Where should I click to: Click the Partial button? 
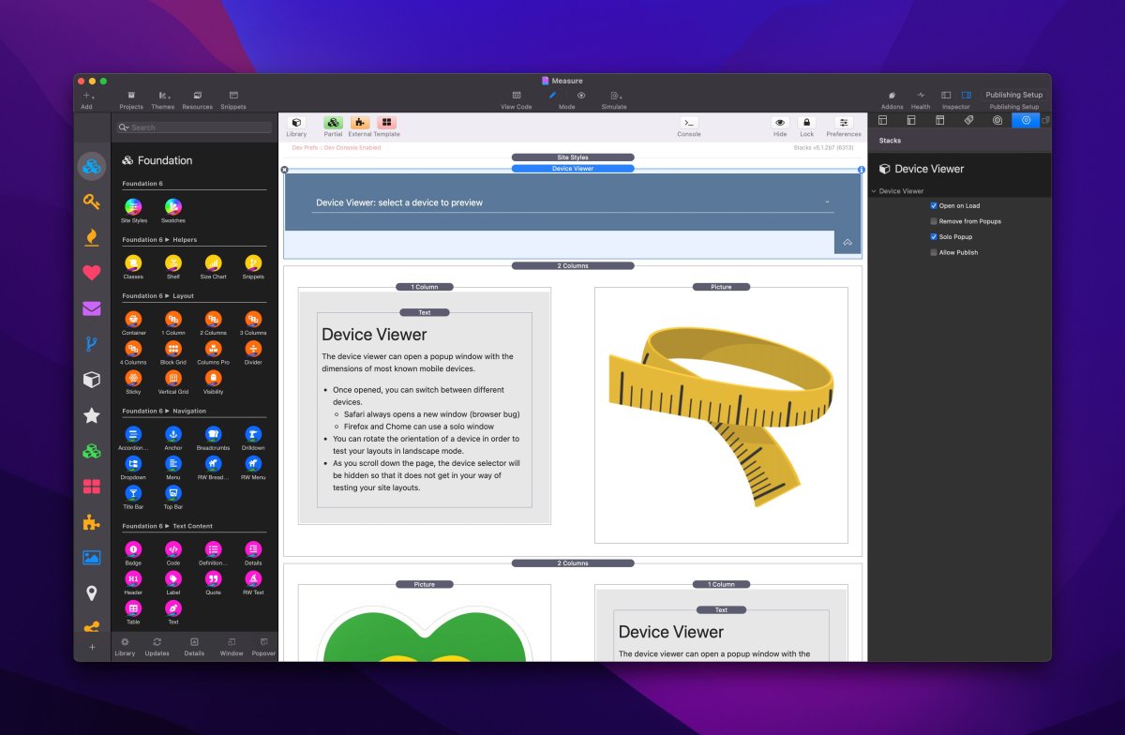(333, 123)
